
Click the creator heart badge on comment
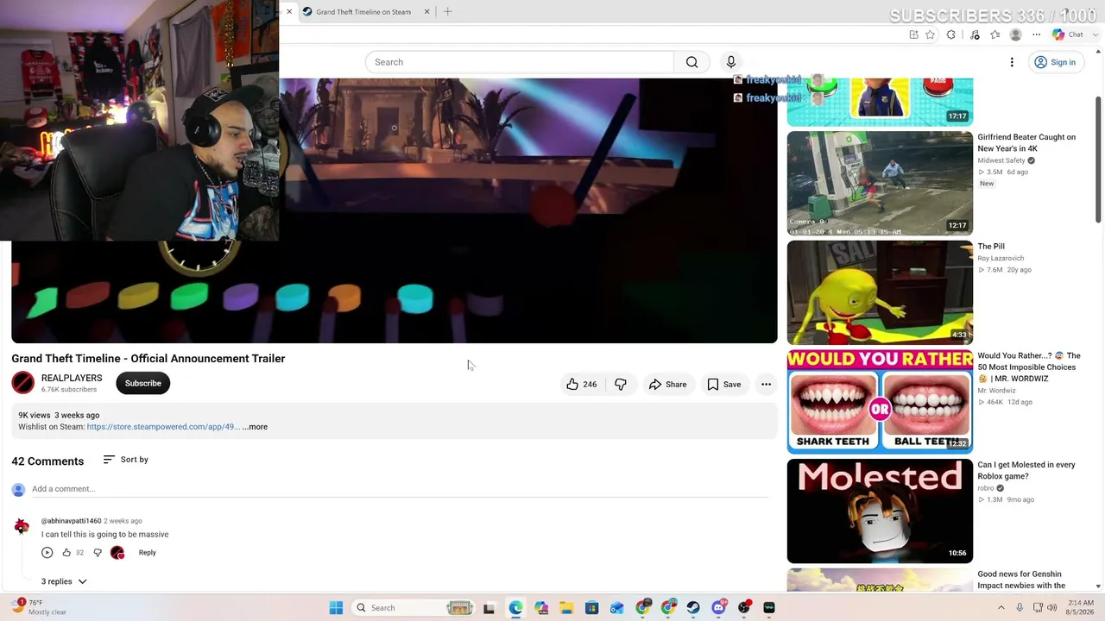tap(117, 553)
